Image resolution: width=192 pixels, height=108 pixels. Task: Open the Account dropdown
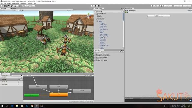coord(168,6)
